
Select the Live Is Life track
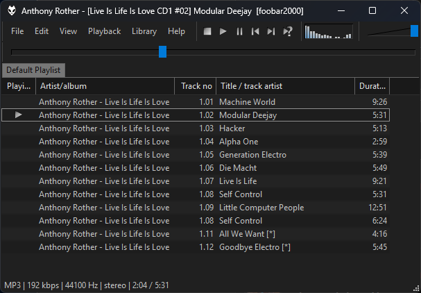point(196,181)
